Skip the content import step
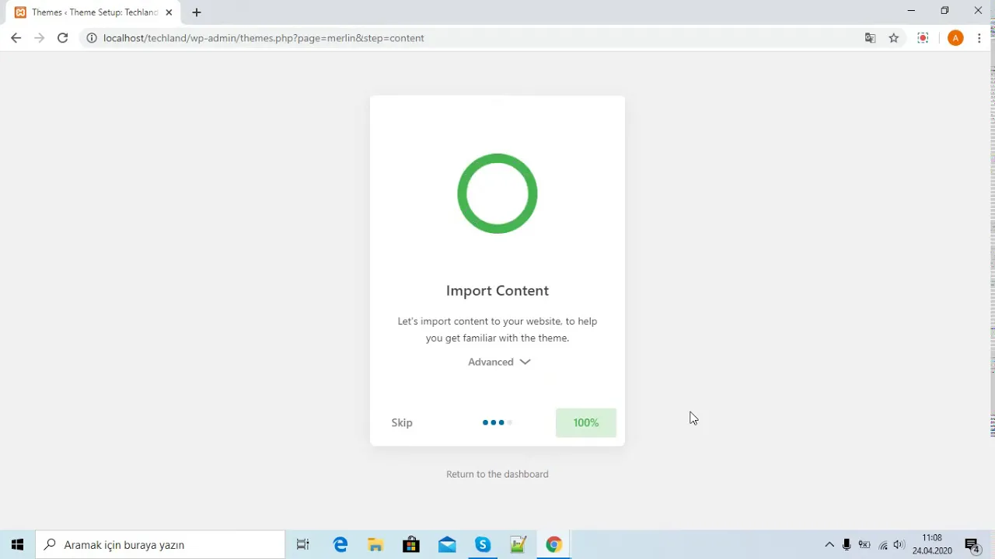The height and width of the screenshot is (559, 995). (x=402, y=422)
